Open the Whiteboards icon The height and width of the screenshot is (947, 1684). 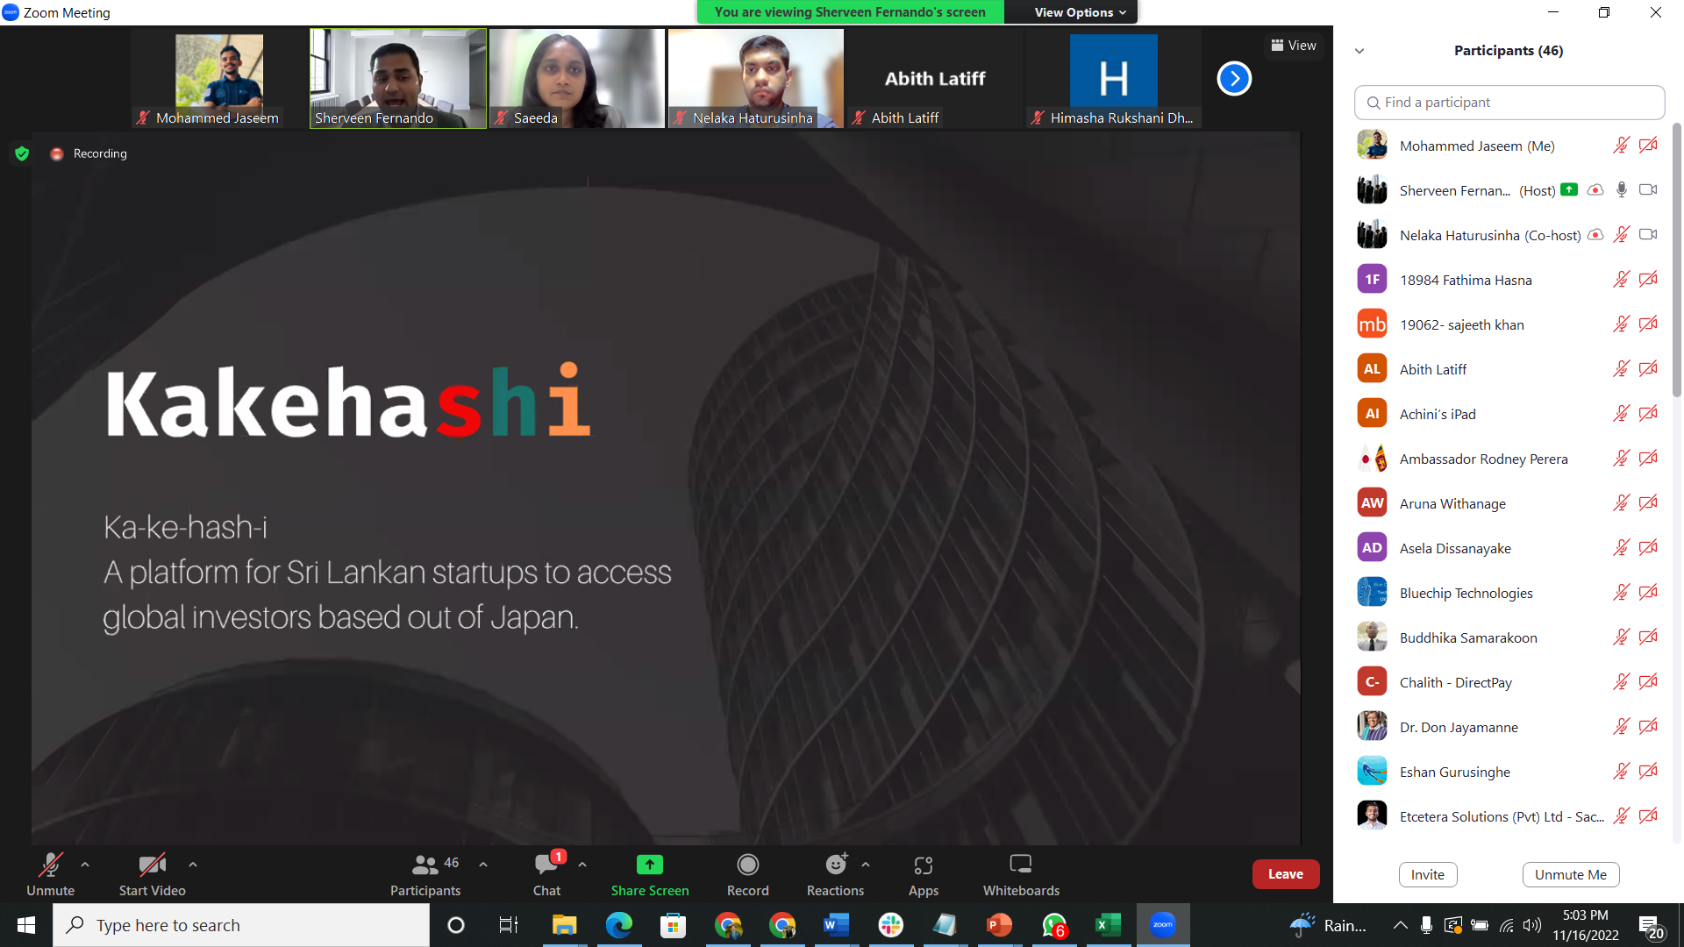(1021, 865)
